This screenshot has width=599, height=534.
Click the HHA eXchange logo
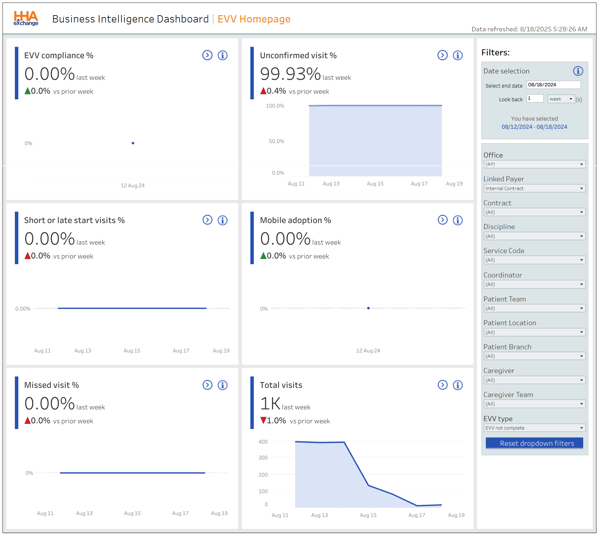pos(26,19)
